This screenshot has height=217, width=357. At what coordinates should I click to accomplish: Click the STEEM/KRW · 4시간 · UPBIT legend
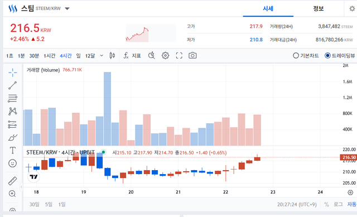point(61,152)
